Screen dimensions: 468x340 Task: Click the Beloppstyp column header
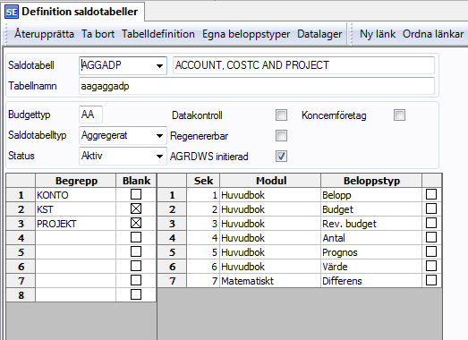(371, 181)
